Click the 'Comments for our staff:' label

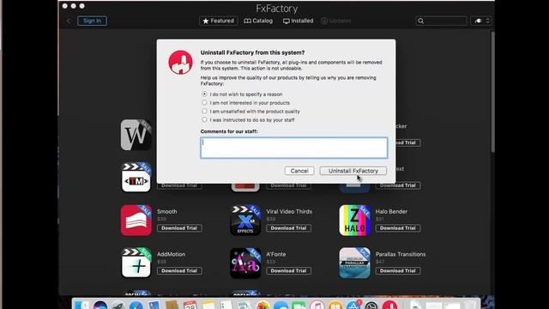click(x=229, y=131)
